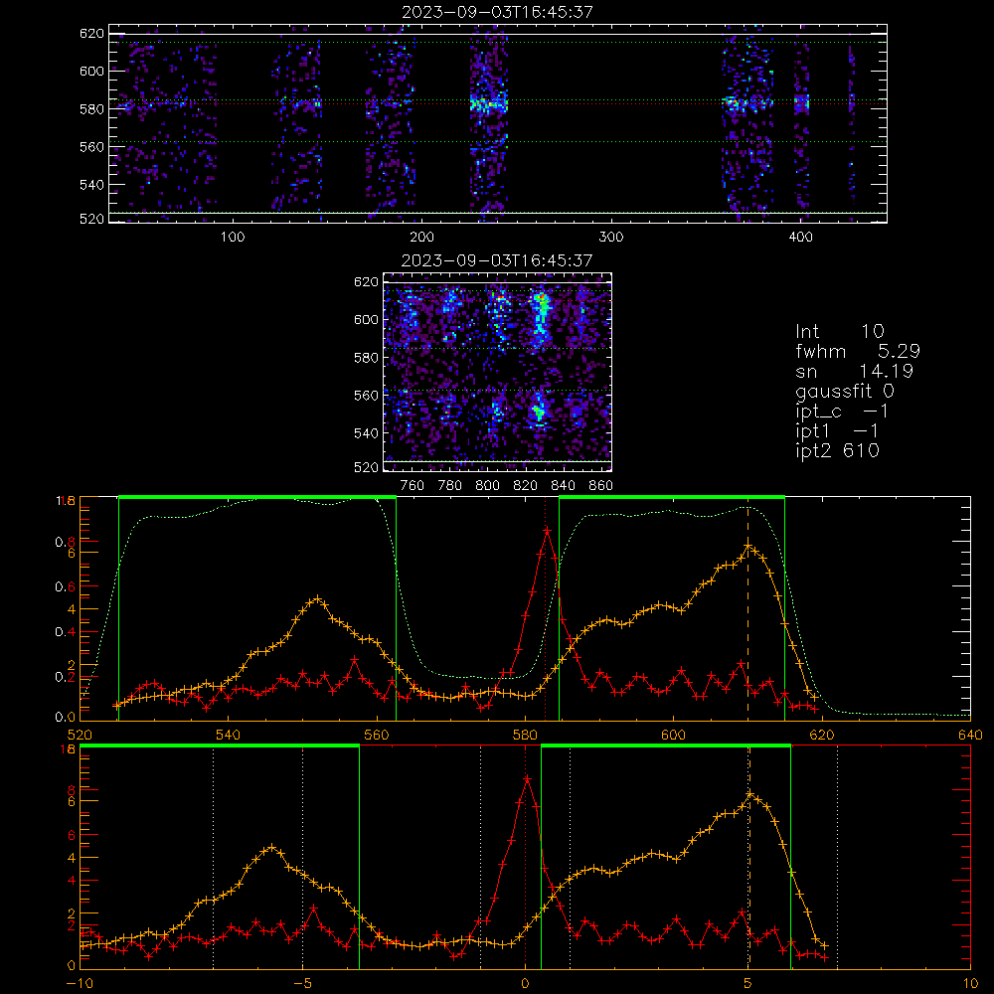The height and width of the screenshot is (994, 994).
Task: Click x-axis label '760' of the middle image
Action: (x=413, y=486)
